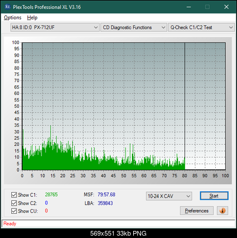This screenshot has height=238, width=237.
Task: Open the CD Diagnostic Functions dropdown
Action: [133, 27]
